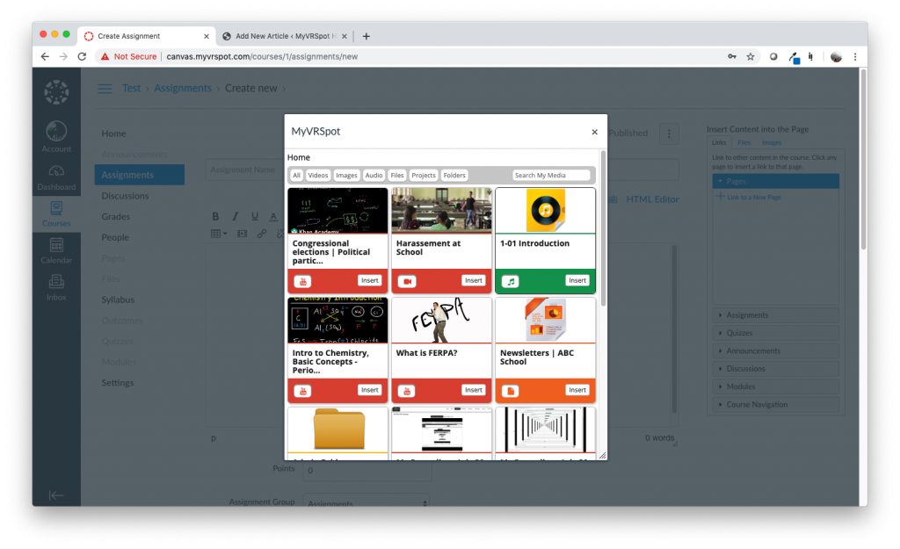This screenshot has height=549, width=900.
Task: Filter MyVRSpot media by Images
Action: [346, 176]
